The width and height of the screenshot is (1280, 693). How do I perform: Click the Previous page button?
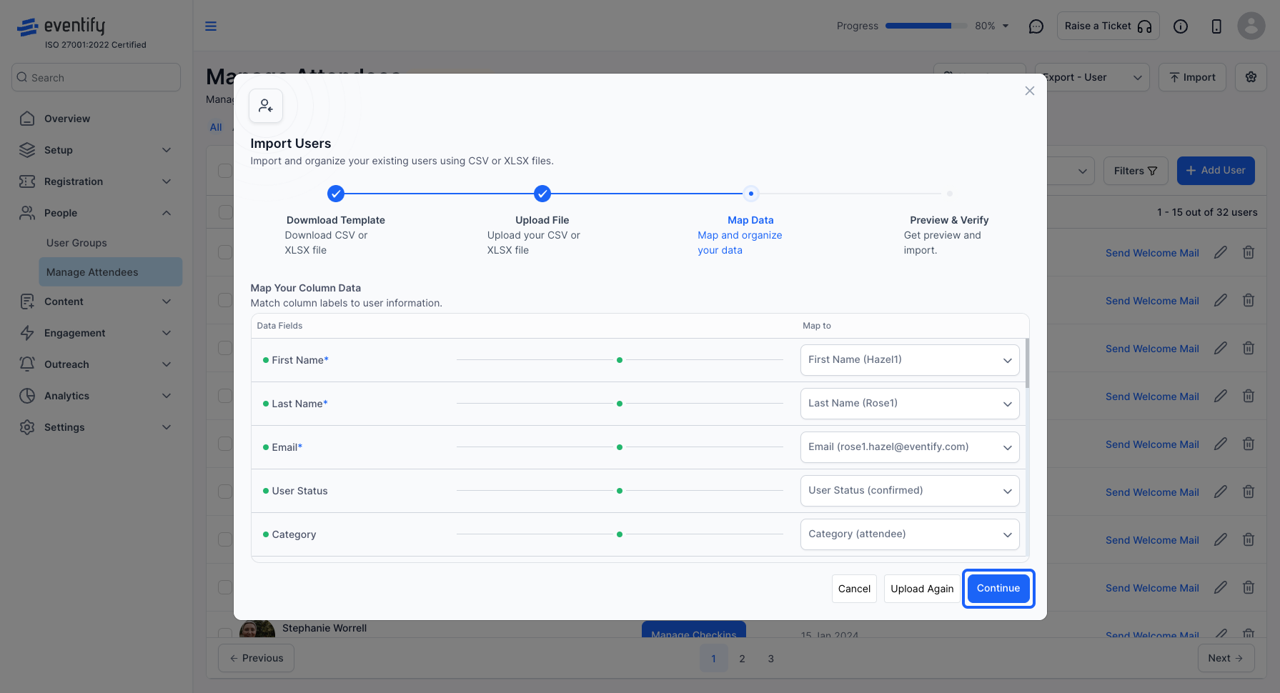click(256, 658)
